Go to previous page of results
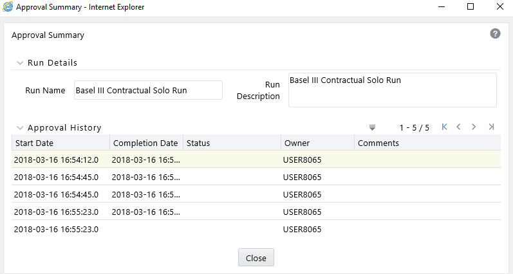The width and height of the screenshot is (513, 274). (x=458, y=127)
